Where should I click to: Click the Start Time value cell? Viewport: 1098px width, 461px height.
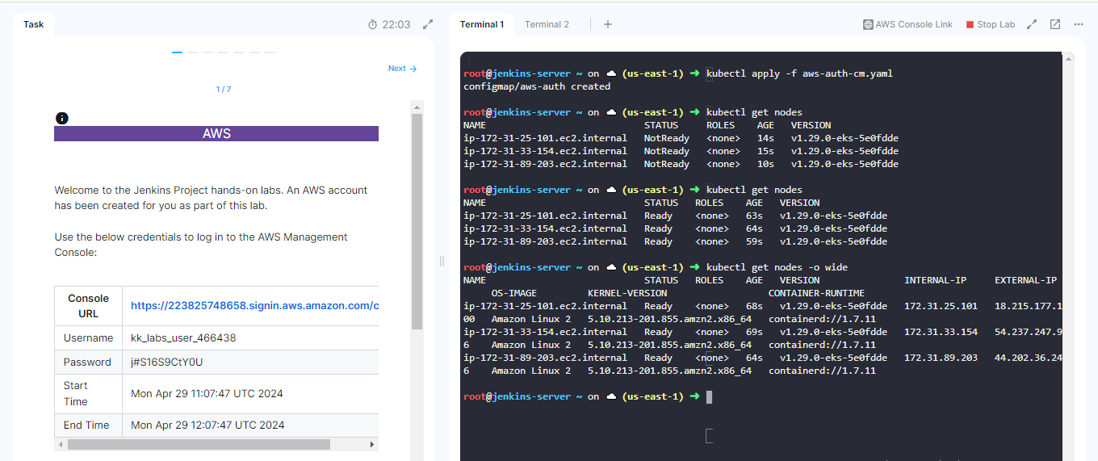pyautogui.click(x=250, y=393)
